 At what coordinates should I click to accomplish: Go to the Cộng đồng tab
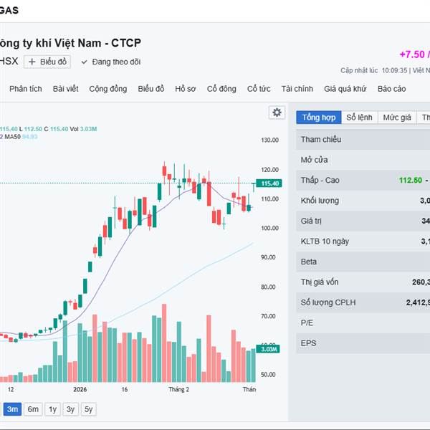click(108, 89)
